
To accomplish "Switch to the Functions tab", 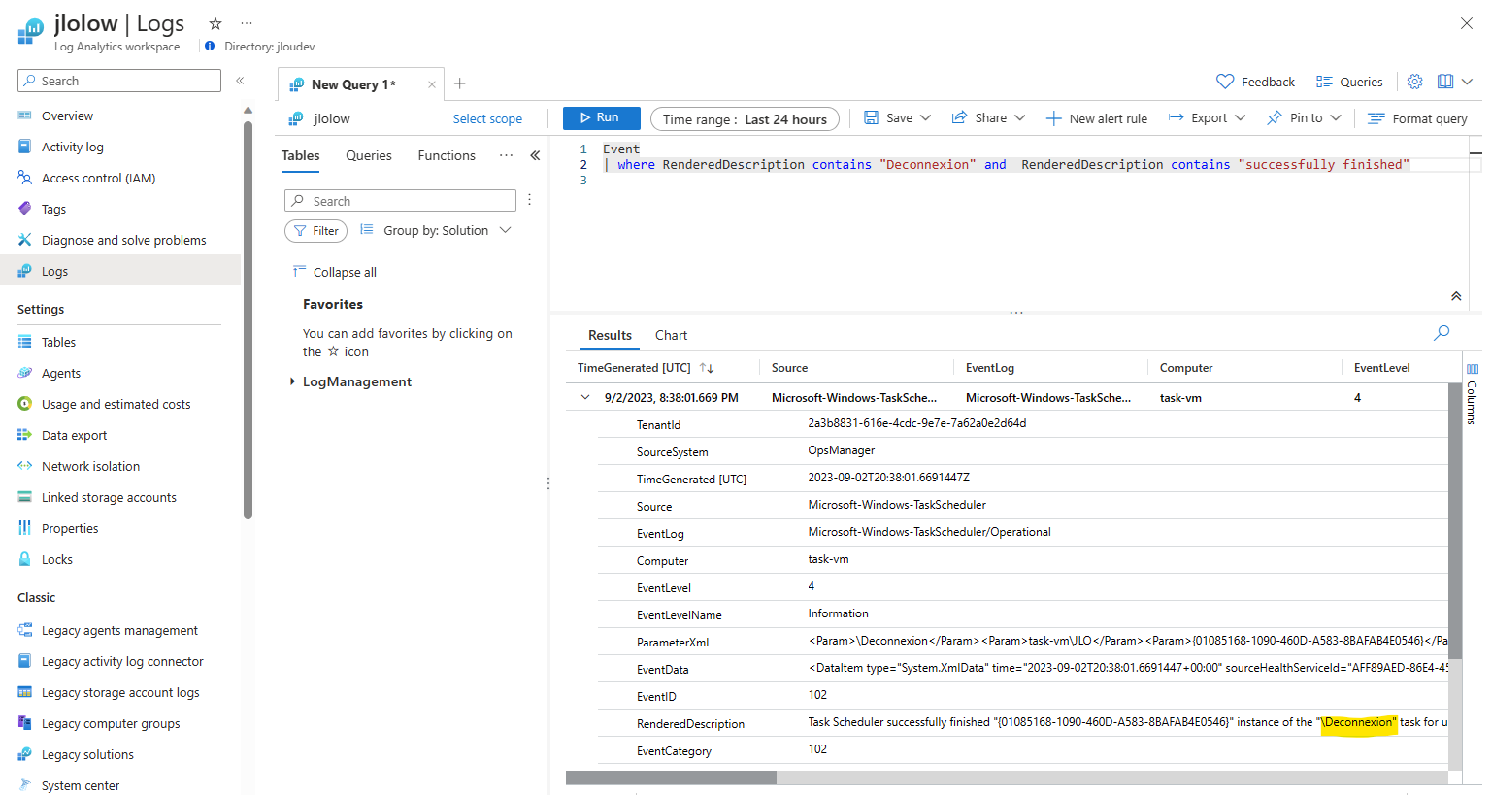I will (x=447, y=155).
